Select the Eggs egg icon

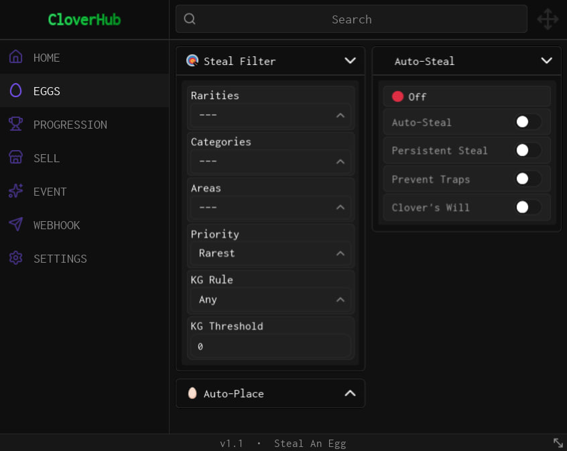click(15, 90)
